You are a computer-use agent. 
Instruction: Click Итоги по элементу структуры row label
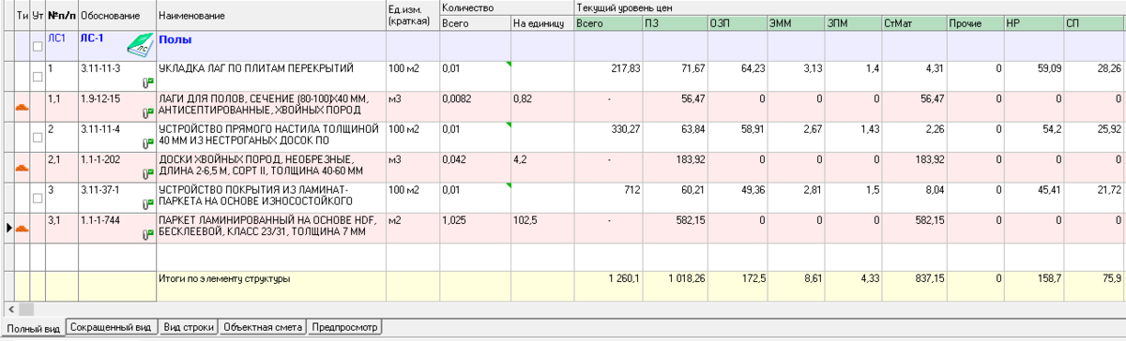click(224, 279)
